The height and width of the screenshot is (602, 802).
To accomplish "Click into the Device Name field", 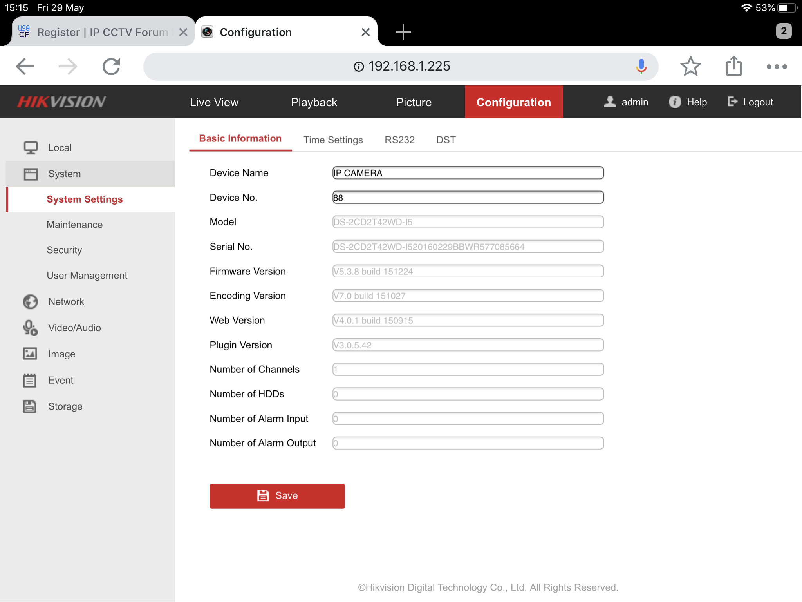I will (468, 173).
